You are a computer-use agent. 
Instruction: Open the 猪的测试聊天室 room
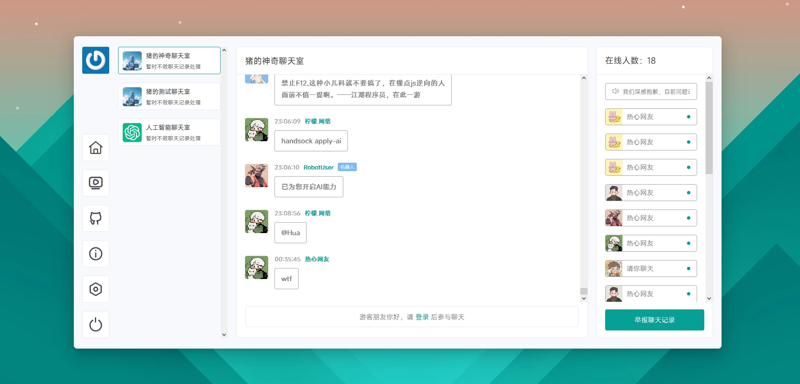pyautogui.click(x=169, y=96)
